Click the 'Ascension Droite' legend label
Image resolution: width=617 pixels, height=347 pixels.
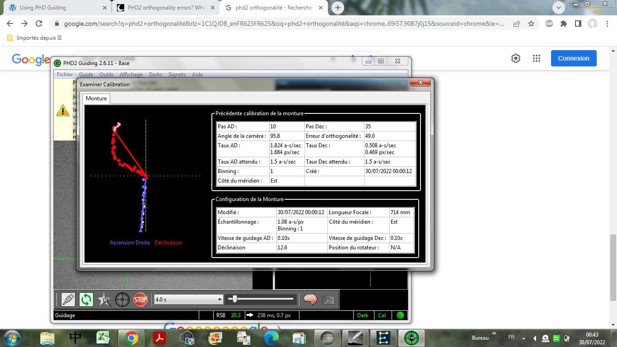[x=130, y=243]
